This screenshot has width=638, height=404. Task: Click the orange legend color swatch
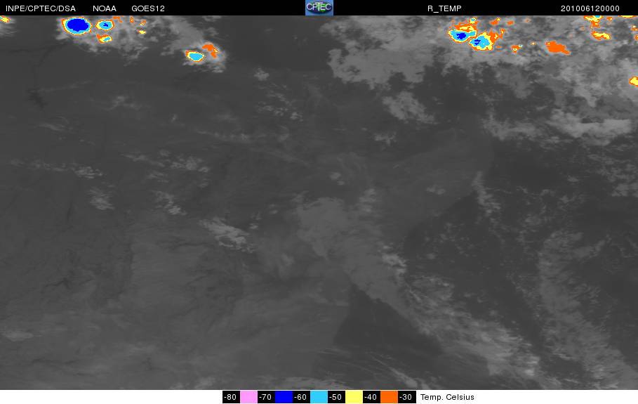click(x=389, y=397)
